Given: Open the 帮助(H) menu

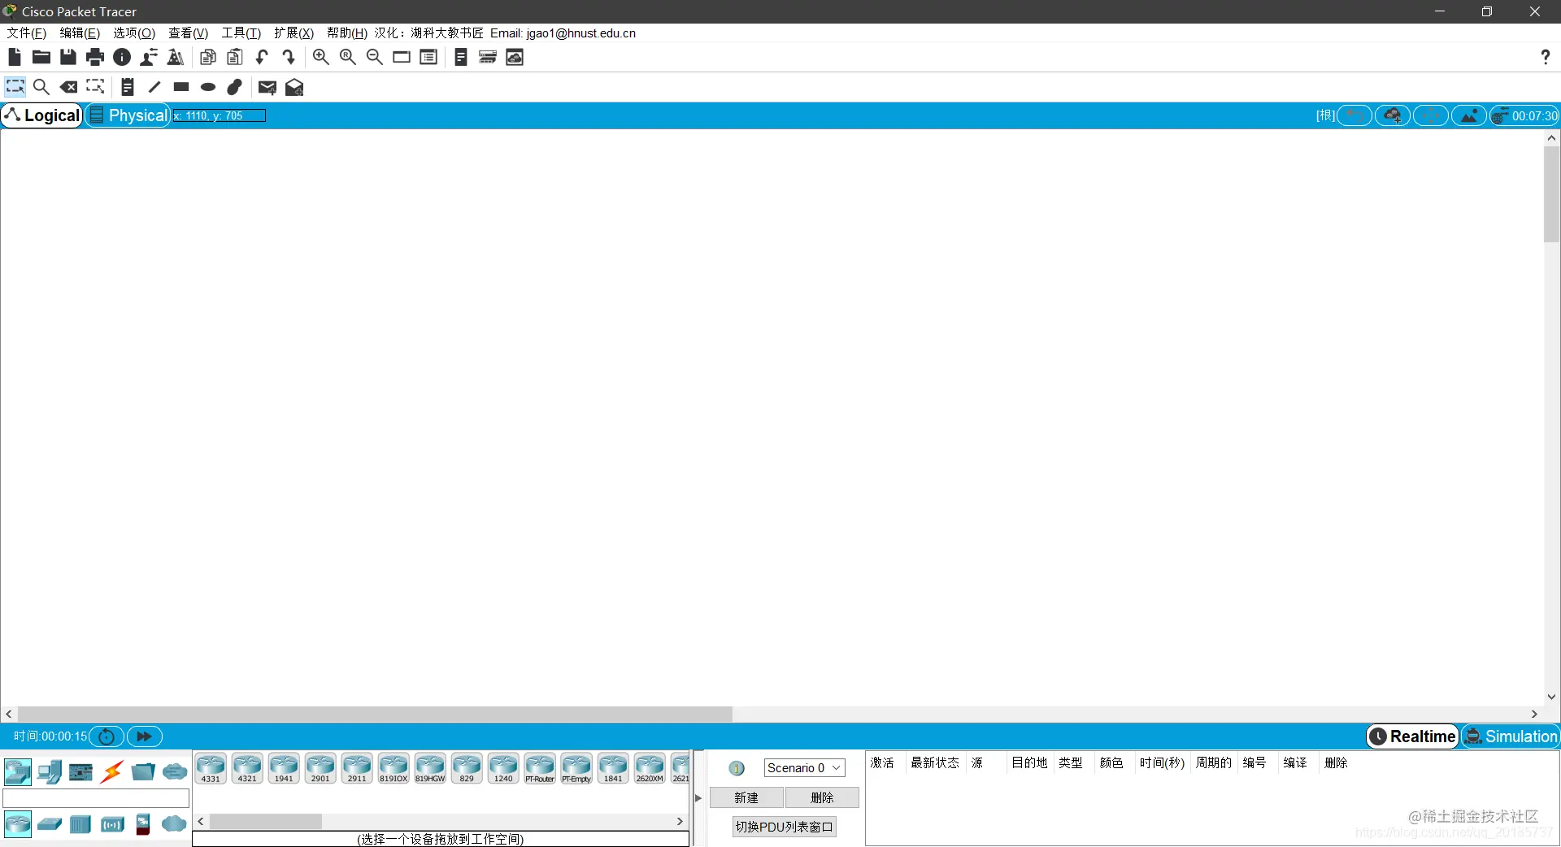Looking at the screenshot, I should coord(347,33).
